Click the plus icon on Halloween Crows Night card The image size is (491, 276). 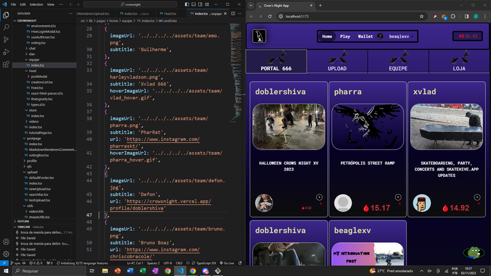pyautogui.click(x=319, y=197)
